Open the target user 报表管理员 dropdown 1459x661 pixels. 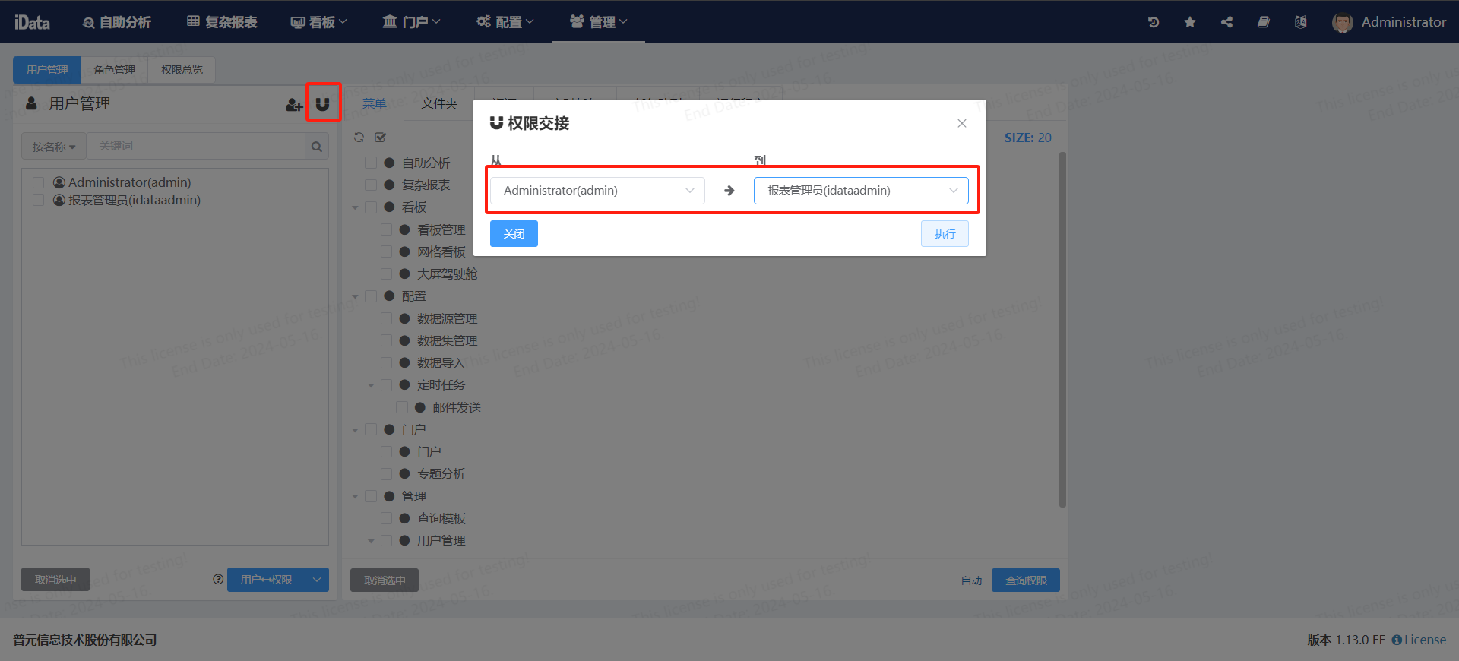click(x=860, y=191)
